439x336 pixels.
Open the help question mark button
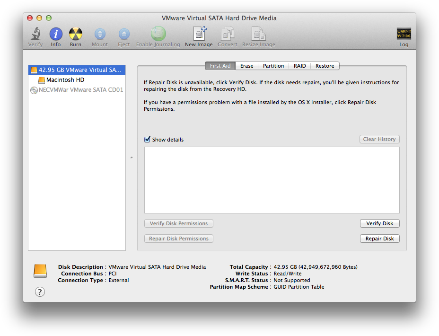pyautogui.click(x=40, y=292)
